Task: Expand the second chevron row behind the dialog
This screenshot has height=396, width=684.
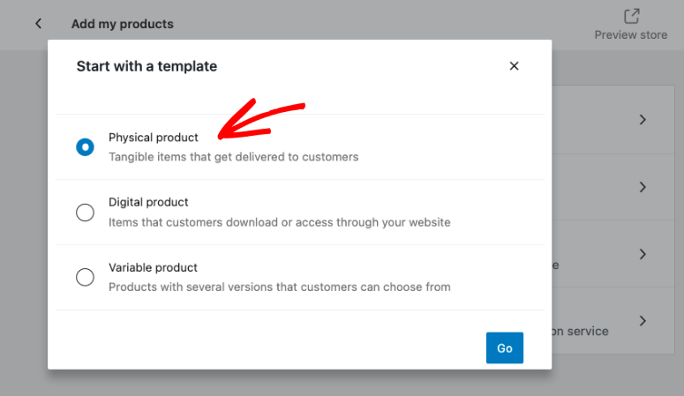Action: [x=643, y=187]
